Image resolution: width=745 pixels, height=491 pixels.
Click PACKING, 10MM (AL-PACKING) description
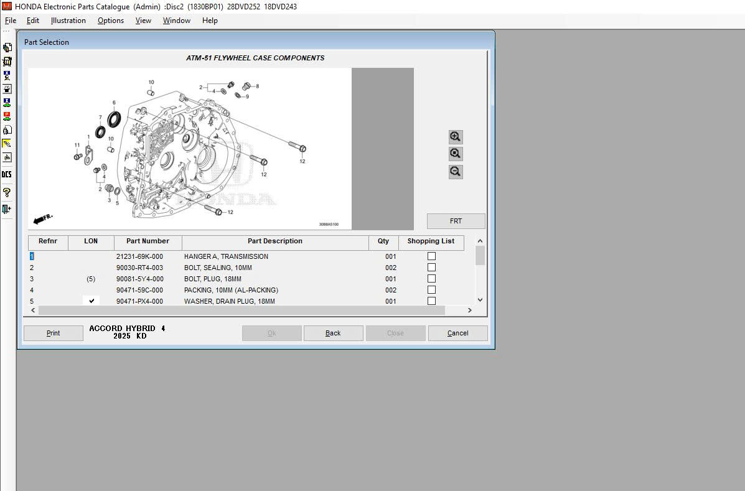pyautogui.click(x=232, y=290)
